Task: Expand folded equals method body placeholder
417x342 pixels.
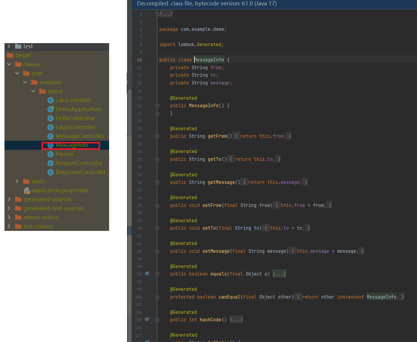Action: [279, 274]
